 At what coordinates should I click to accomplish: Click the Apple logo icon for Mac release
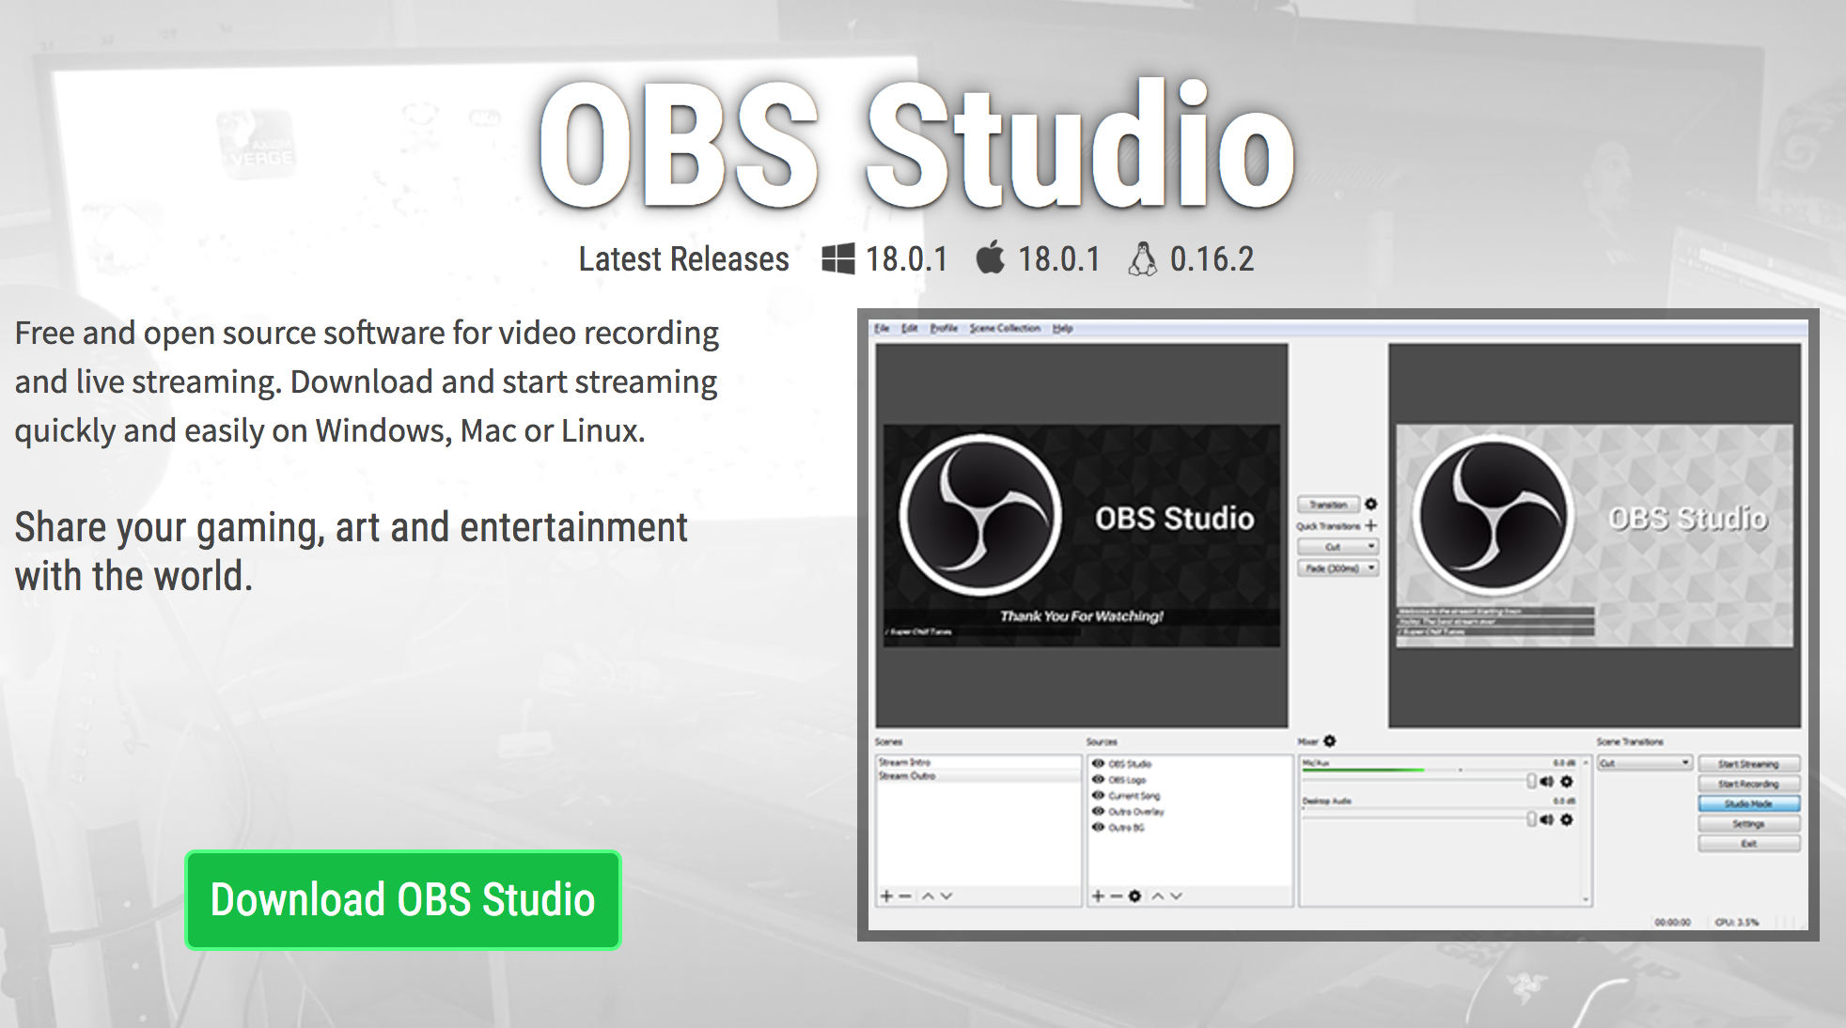pyautogui.click(x=990, y=257)
